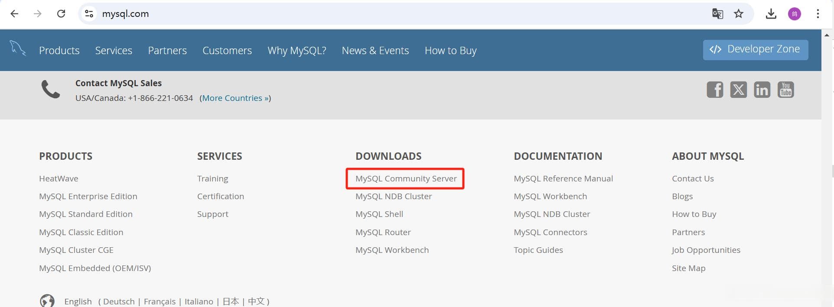Reload the page with refresh icon

point(61,14)
